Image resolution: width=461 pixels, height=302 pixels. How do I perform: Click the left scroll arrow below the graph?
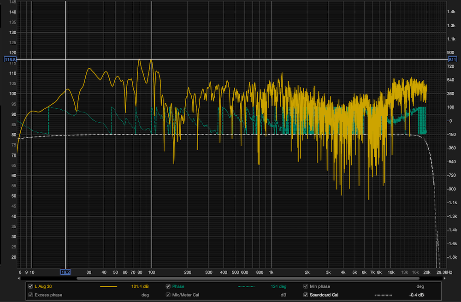click(x=19, y=278)
